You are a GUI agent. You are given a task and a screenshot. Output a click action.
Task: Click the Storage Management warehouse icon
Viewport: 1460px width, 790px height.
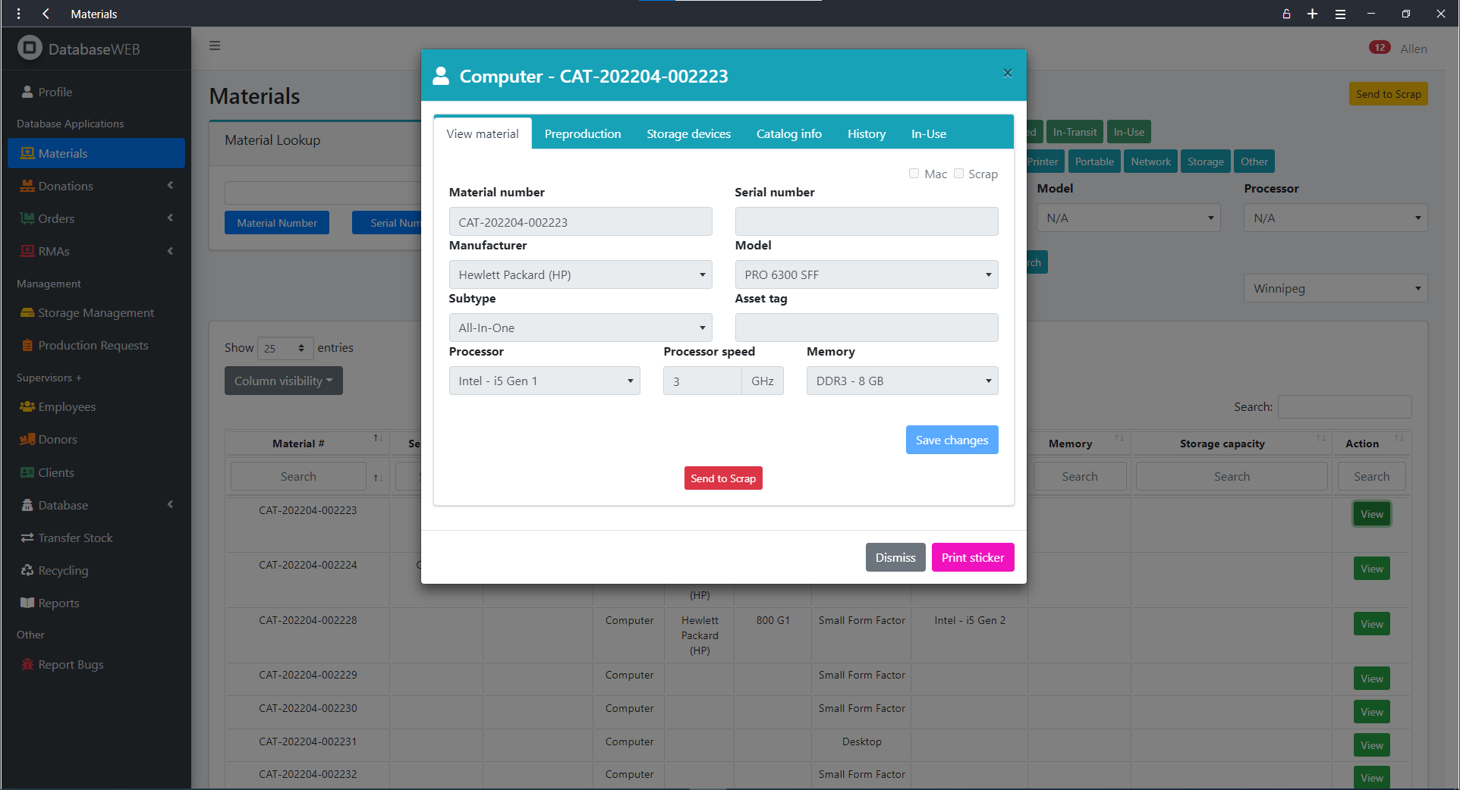click(27, 312)
